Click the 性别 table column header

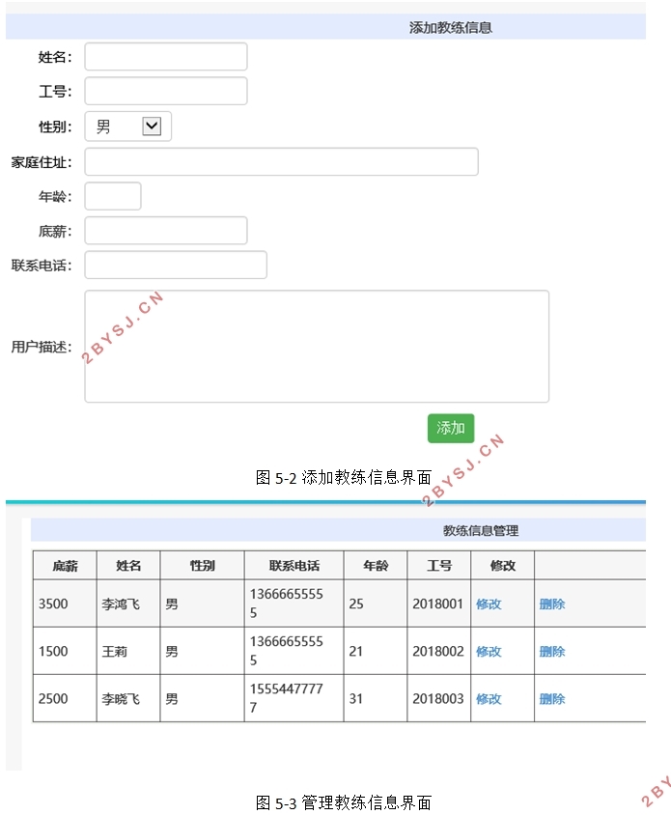(x=202, y=566)
